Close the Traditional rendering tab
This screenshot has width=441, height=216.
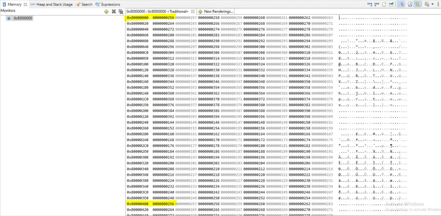pyautogui.click(x=193, y=11)
